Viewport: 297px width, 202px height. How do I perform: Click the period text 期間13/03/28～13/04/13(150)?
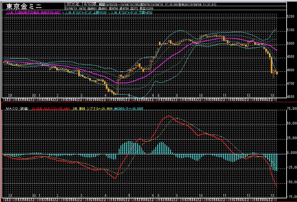119,4
